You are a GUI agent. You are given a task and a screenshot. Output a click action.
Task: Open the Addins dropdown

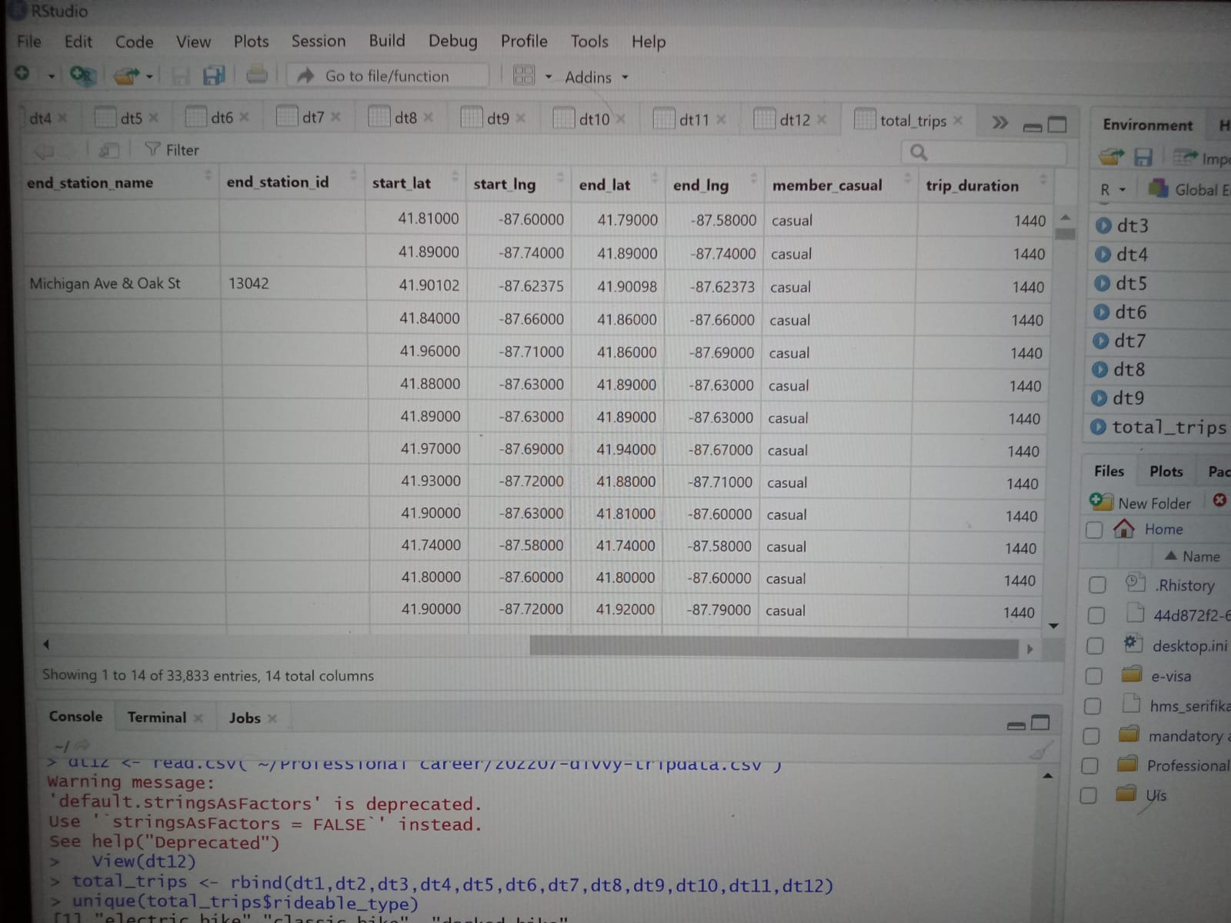click(596, 77)
